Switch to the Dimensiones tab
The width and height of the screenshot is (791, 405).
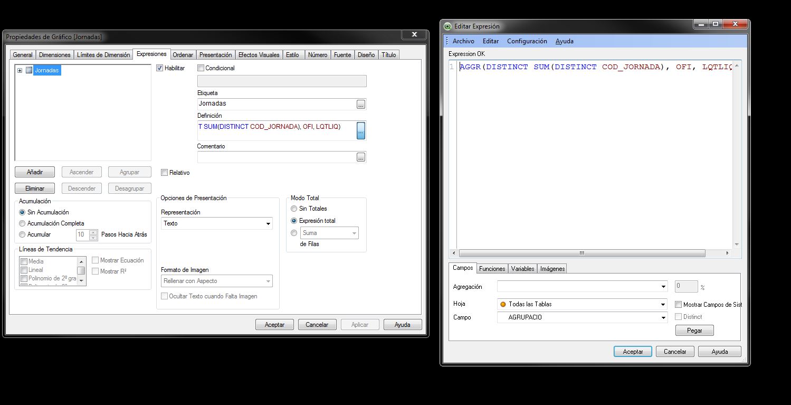(x=54, y=55)
